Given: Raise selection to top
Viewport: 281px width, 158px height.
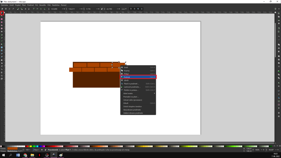Looking at the screenshot, I should click(x=34, y=9).
